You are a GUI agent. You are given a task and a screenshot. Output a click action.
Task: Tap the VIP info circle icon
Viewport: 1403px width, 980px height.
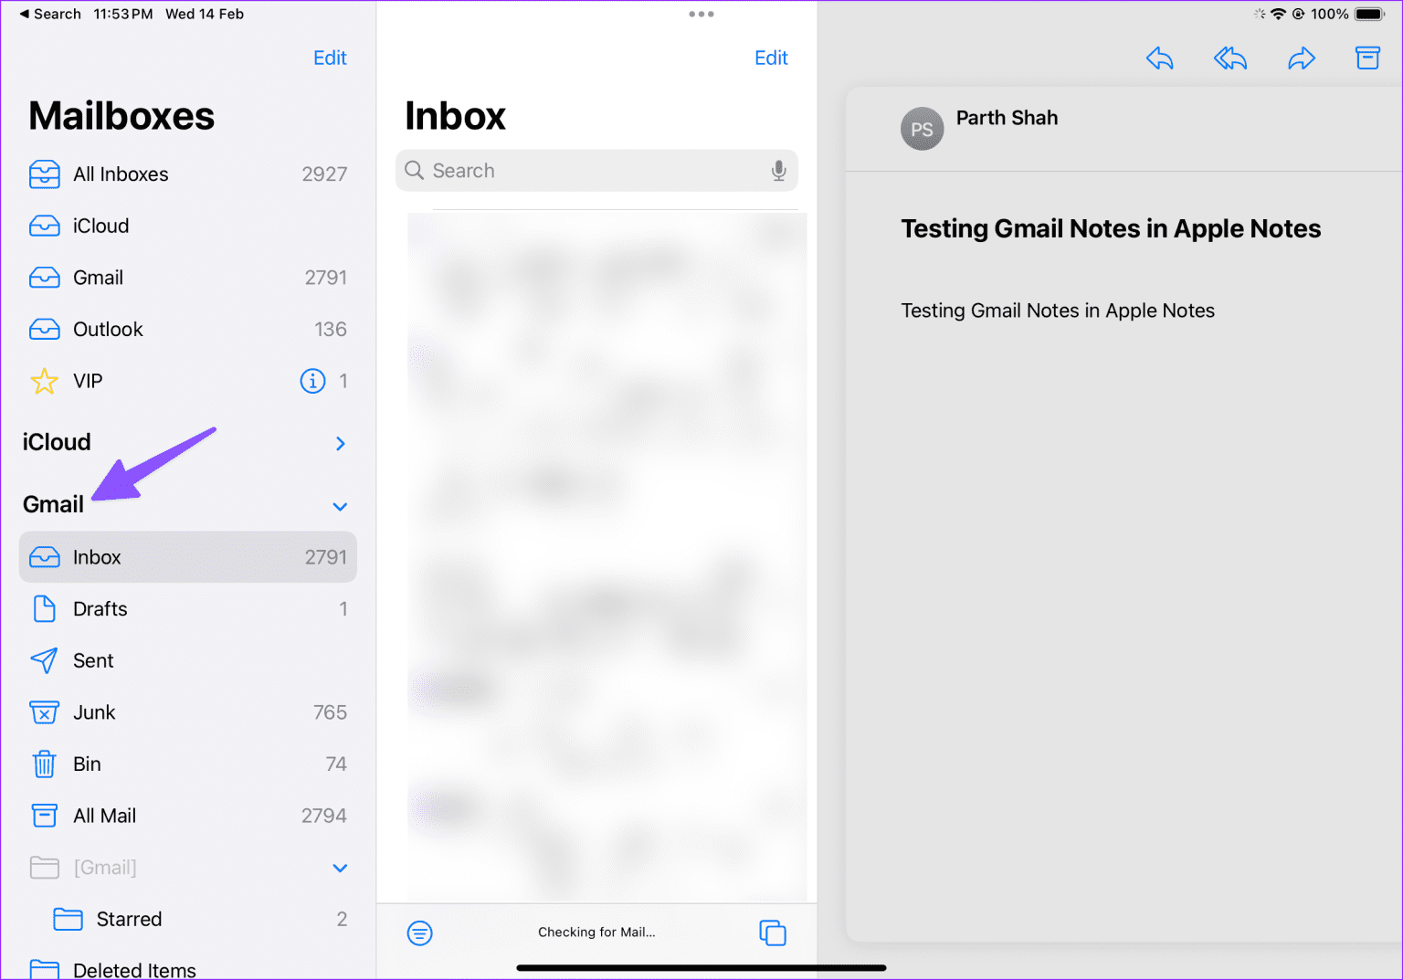point(312,381)
